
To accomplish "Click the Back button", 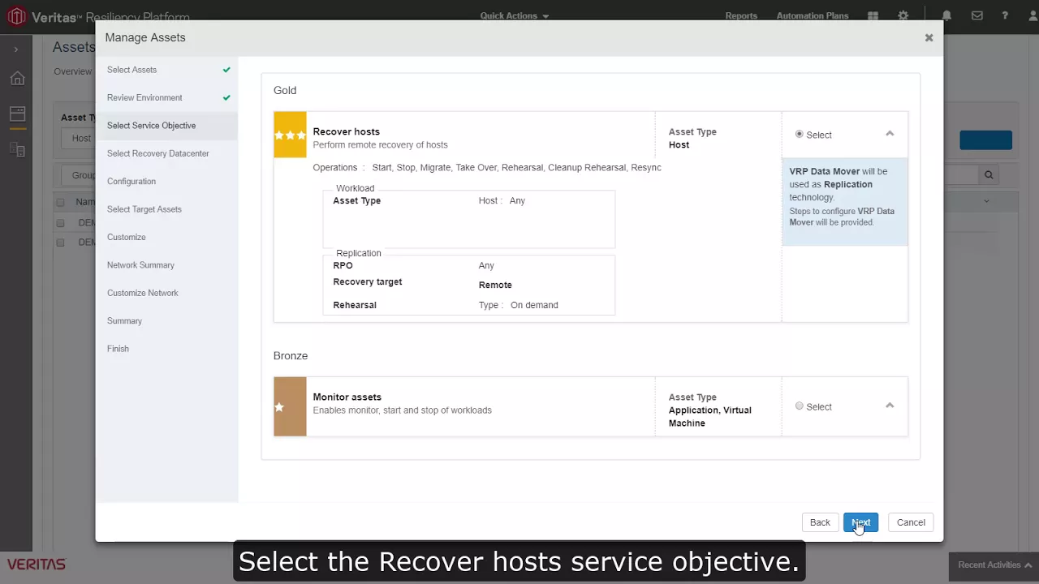I will point(820,522).
